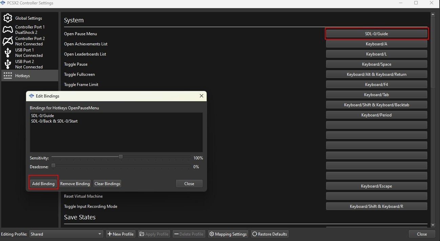Viewport: 440px width, 241px height.
Task: Close the Edit Bindings dialog with X
Action: tap(202, 96)
